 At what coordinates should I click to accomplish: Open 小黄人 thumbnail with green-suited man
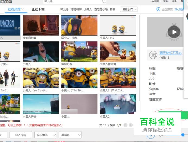point(41,51)
